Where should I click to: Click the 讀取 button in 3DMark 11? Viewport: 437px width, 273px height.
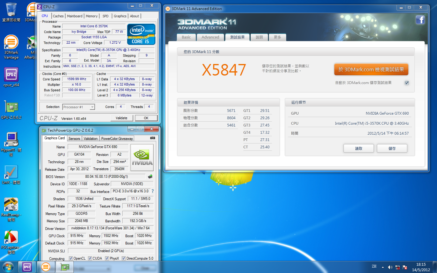[x=359, y=148]
